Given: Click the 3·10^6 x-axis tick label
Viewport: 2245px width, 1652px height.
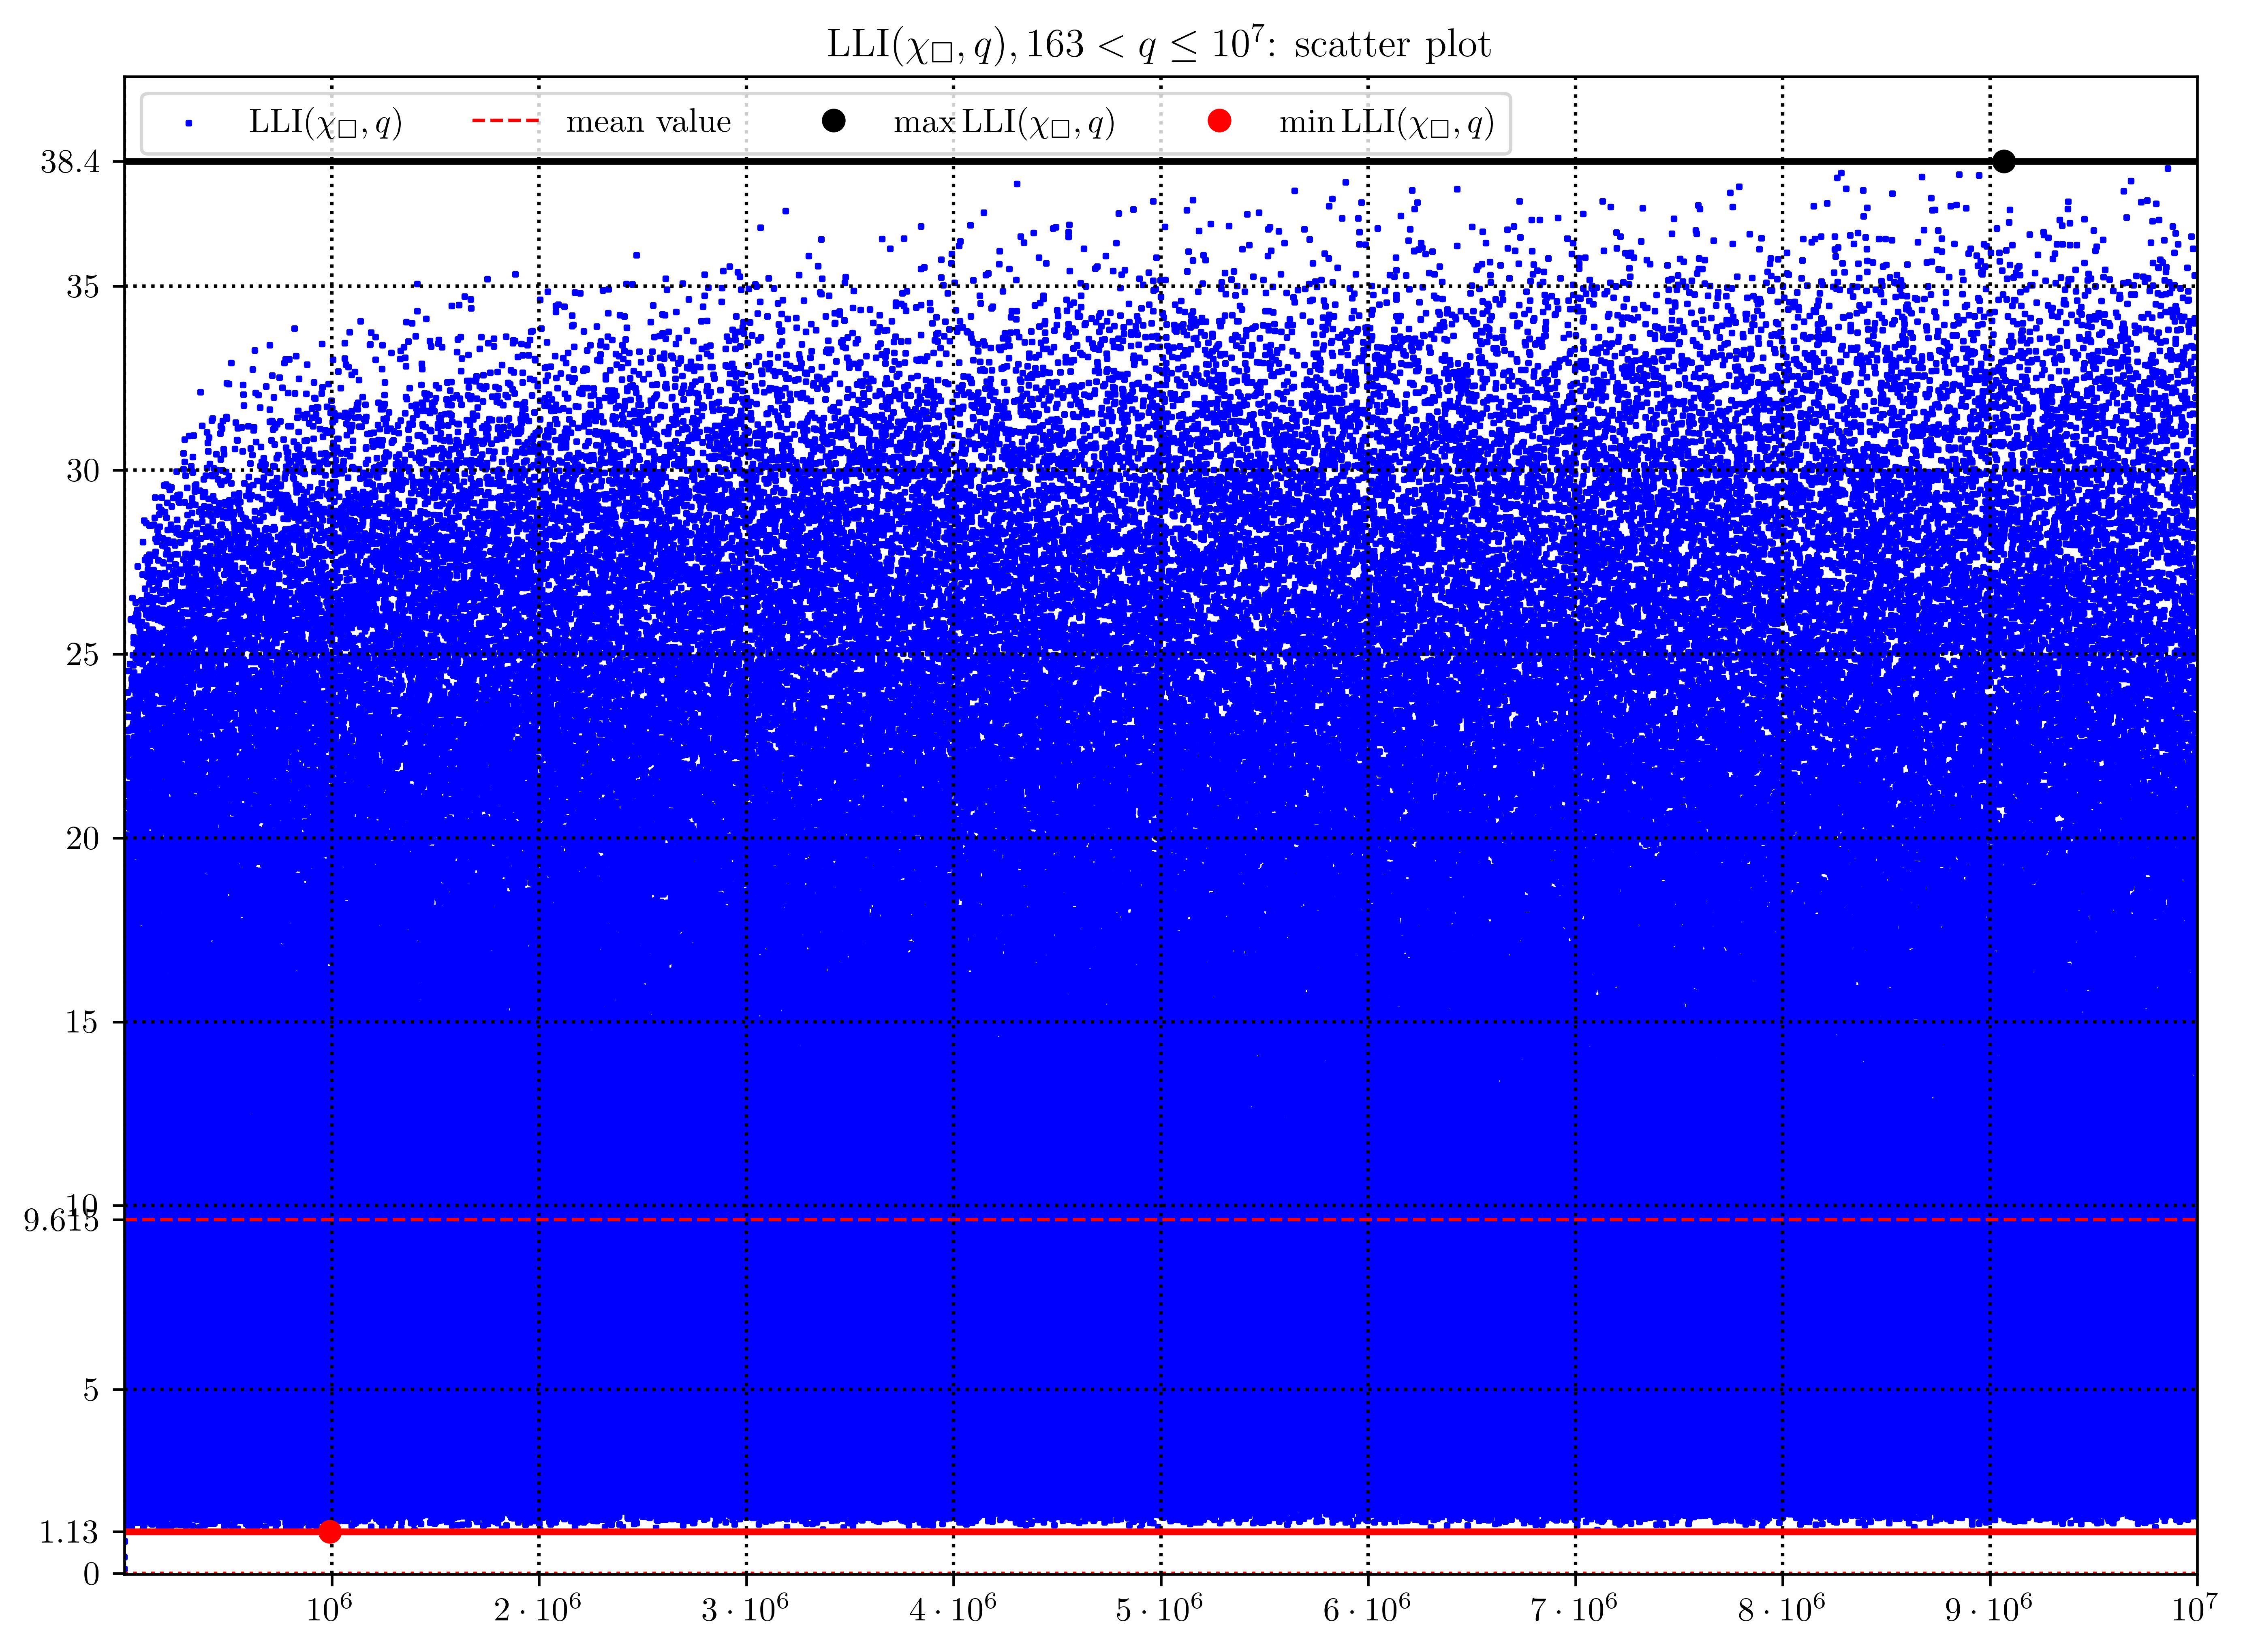Looking at the screenshot, I should (744, 1609).
